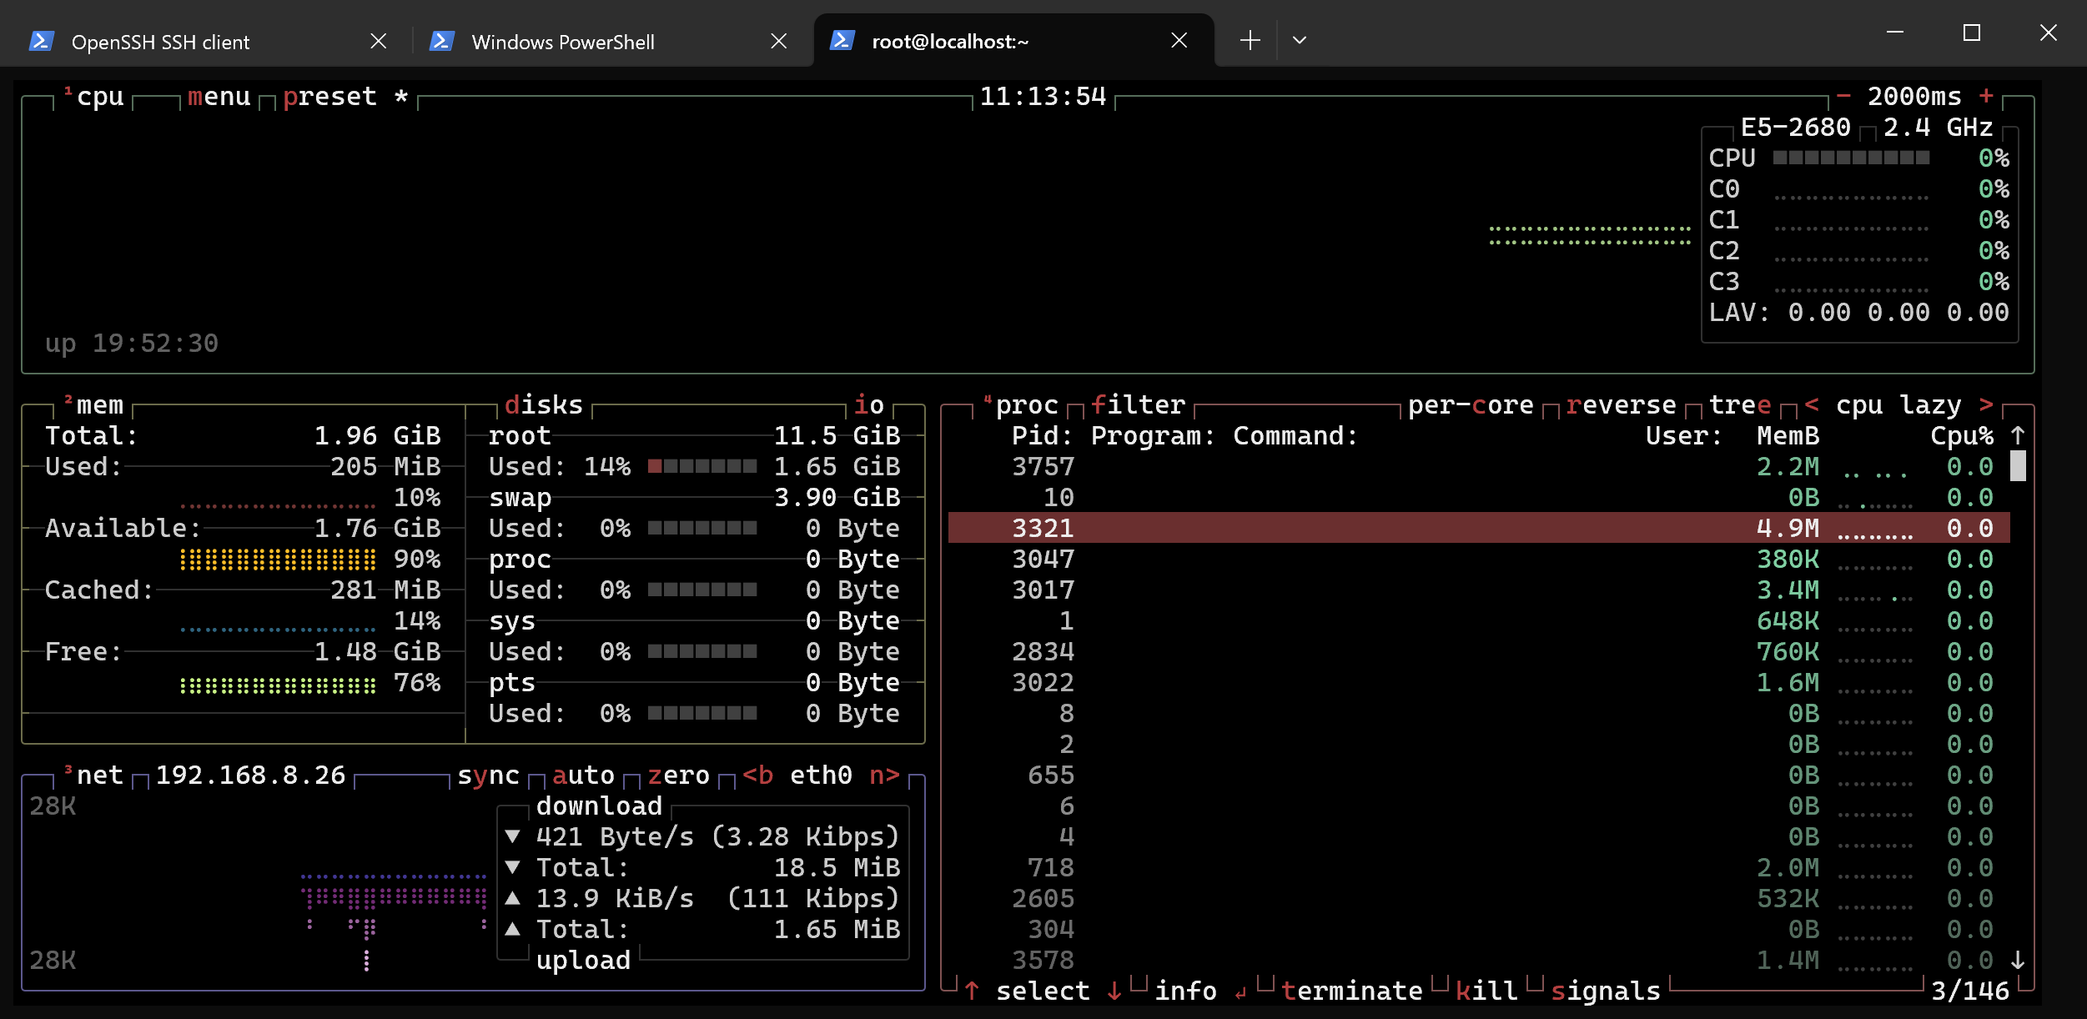This screenshot has width=2087, height=1019.
Task: Toggle net sync scaling
Action: 488,776
